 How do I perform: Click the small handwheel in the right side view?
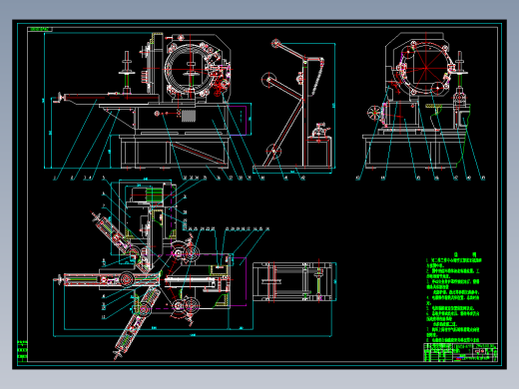pyautogui.click(x=373, y=113)
